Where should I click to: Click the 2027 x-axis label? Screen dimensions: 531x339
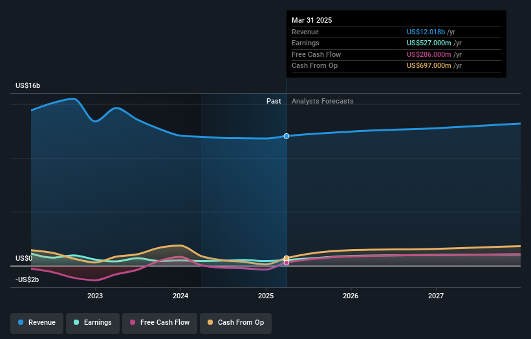[436, 296]
